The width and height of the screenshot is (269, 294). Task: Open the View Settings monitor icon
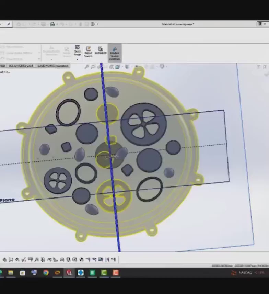coord(162,67)
